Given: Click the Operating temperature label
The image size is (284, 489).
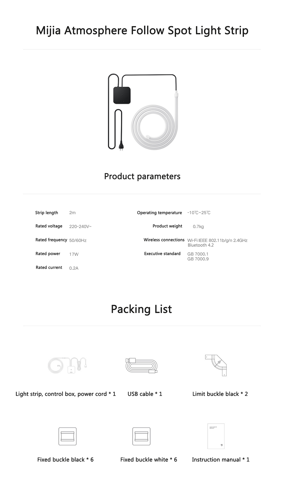Looking at the screenshot, I should pos(159,213).
